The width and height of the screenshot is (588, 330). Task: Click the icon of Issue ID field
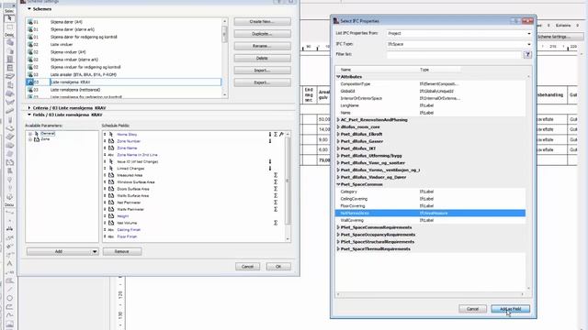[x=111, y=161]
